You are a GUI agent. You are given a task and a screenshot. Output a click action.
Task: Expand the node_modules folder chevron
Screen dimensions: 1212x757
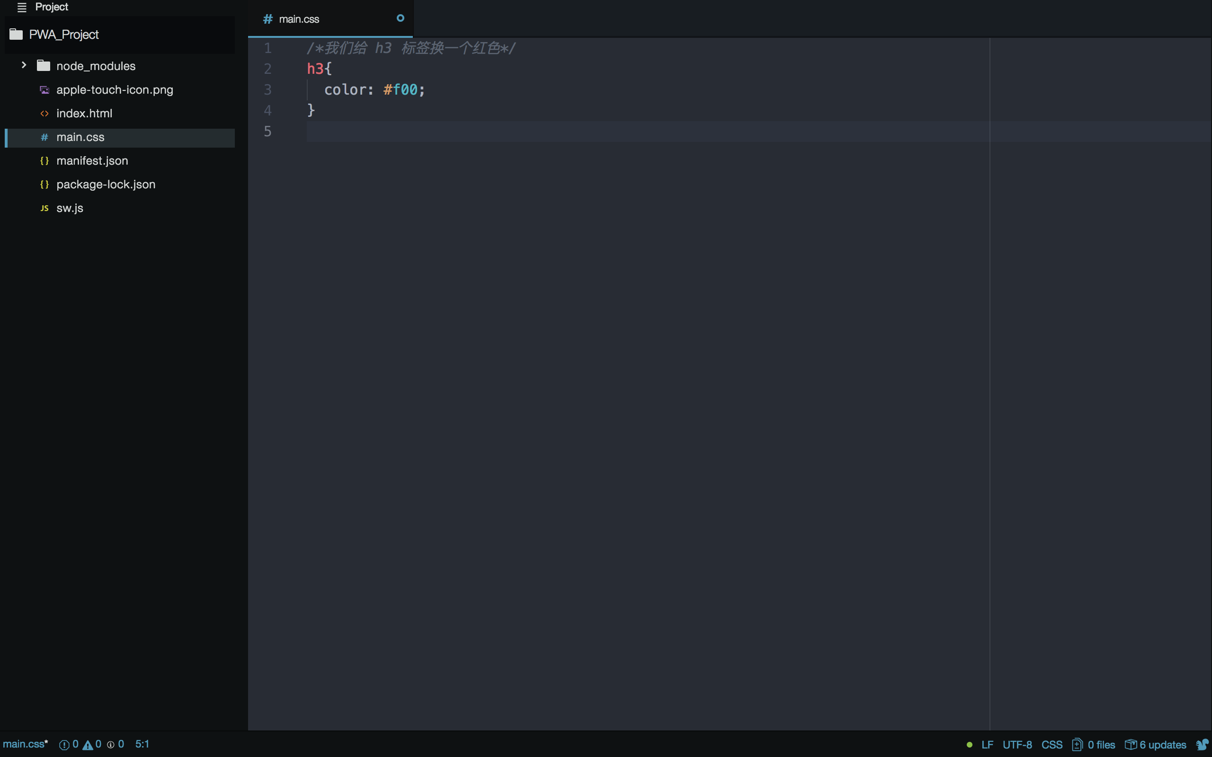[x=24, y=65]
